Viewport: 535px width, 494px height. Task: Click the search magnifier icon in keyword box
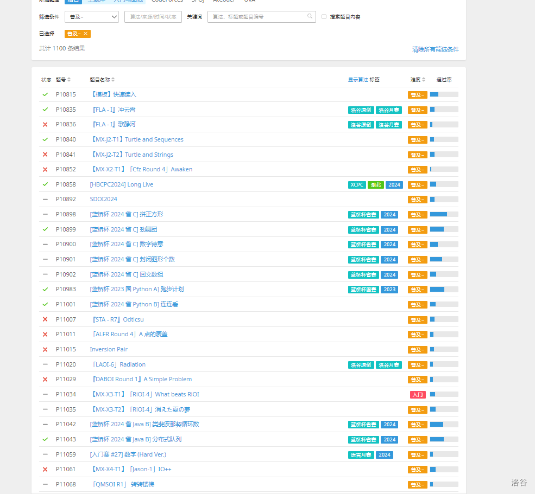[310, 16]
